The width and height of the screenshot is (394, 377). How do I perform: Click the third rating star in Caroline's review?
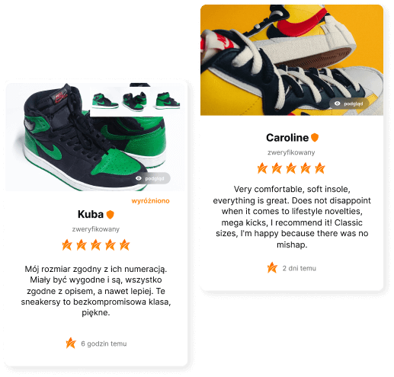click(291, 168)
